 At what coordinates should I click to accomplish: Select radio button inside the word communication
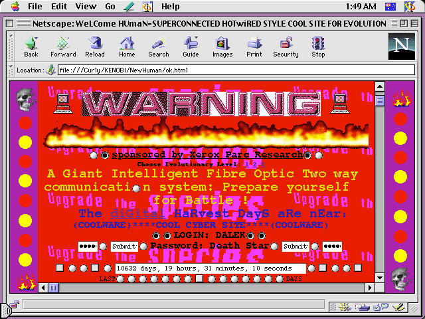pyautogui.click(x=136, y=188)
